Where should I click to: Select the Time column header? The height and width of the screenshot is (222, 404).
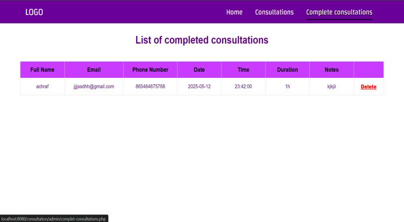243,70
